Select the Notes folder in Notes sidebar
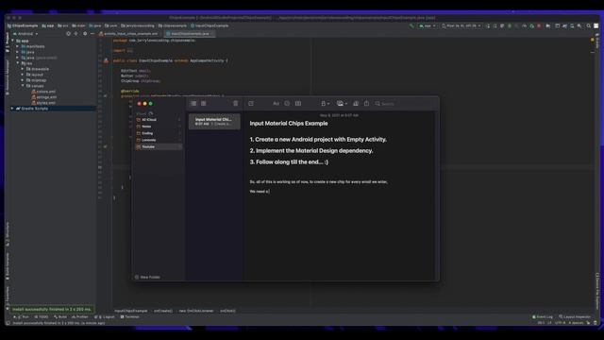The image size is (604, 340). tap(159, 127)
